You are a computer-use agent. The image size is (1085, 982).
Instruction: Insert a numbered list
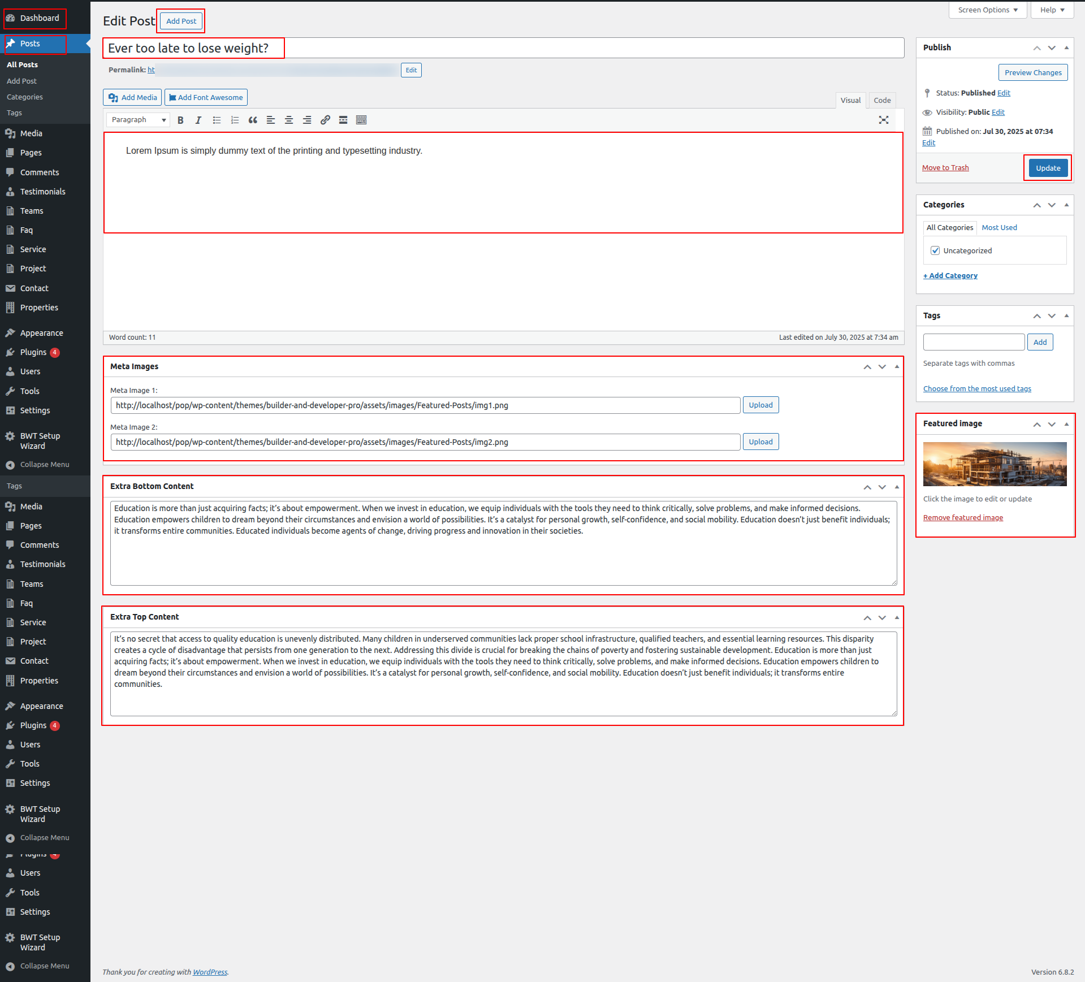tap(235, 120)
